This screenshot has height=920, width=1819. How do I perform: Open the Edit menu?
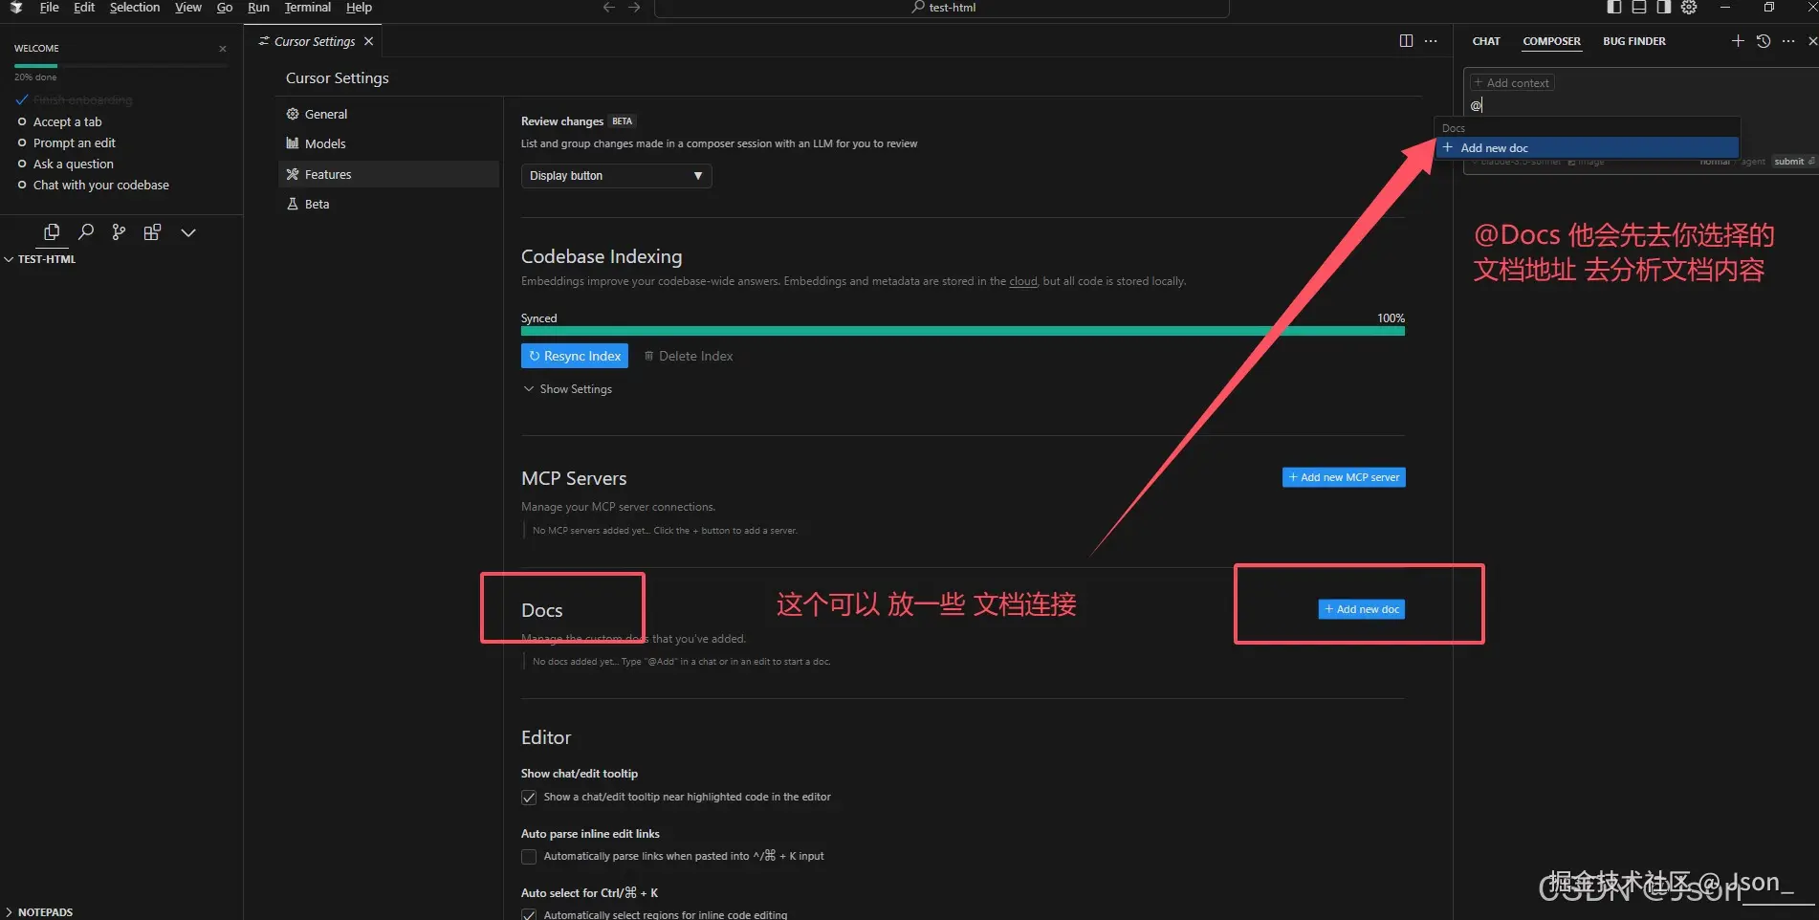[84, 8]
